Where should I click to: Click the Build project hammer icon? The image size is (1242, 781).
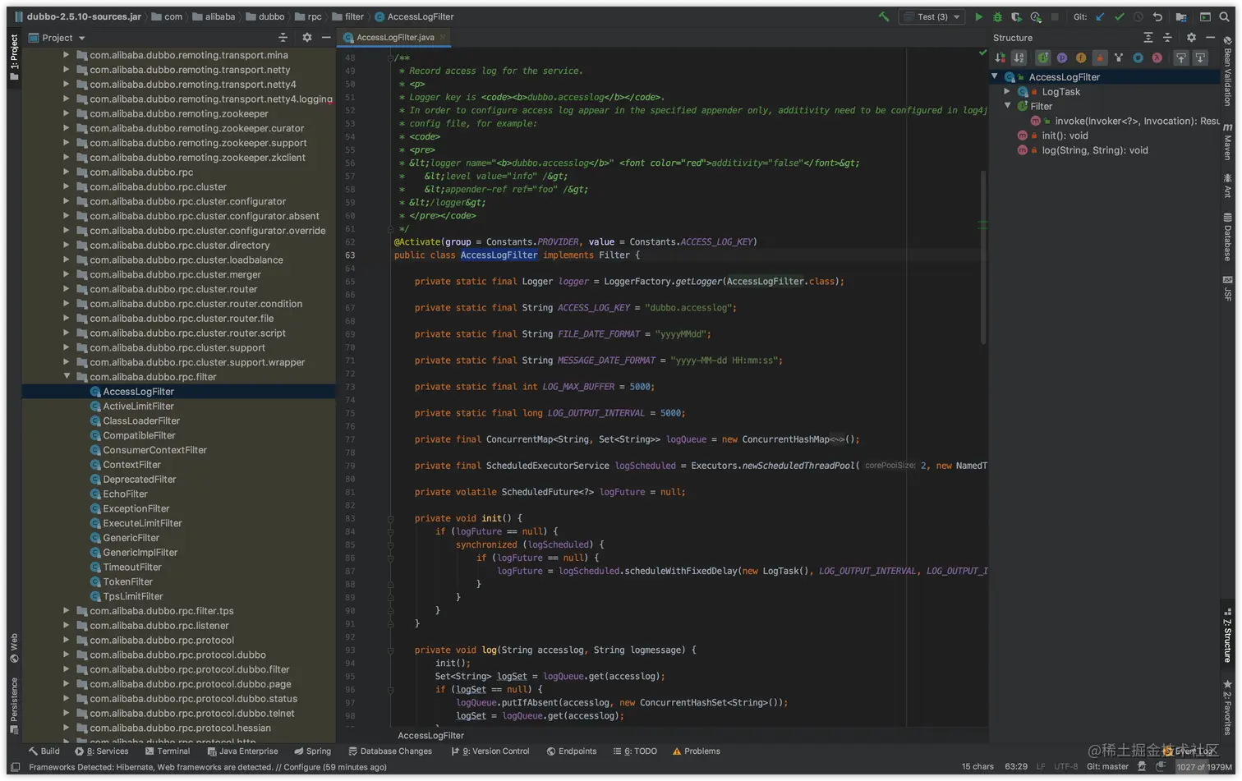[884, 16]
